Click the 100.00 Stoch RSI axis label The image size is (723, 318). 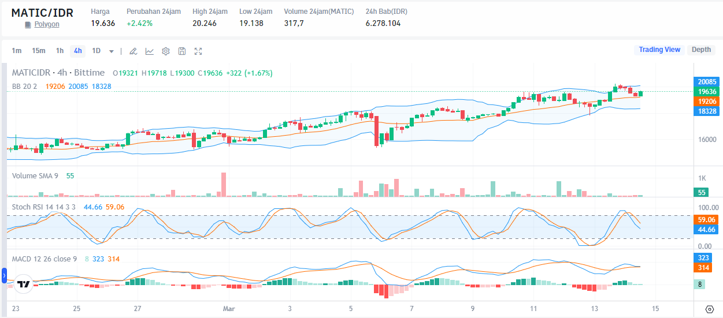tap(709, 208)
